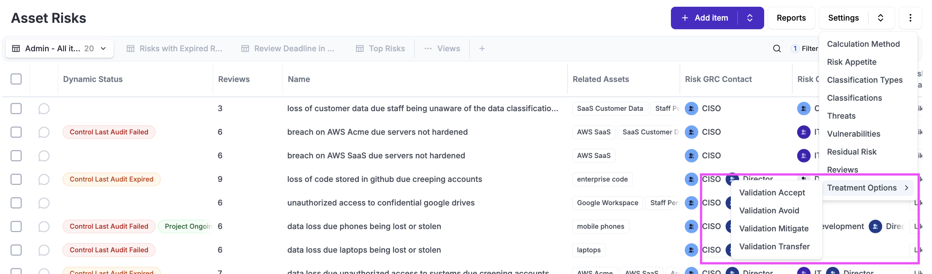Open comments for the first risk row
The width and height of the screenshot is (932, 274).
point(44,109)
